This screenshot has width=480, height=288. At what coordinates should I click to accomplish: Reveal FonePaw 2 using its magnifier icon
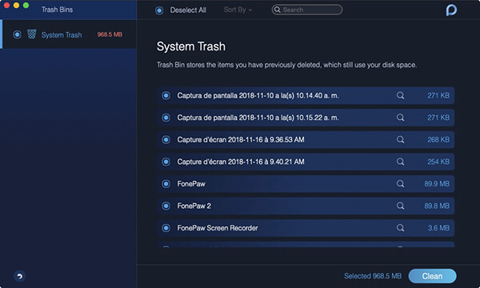[x=401, y=206]
